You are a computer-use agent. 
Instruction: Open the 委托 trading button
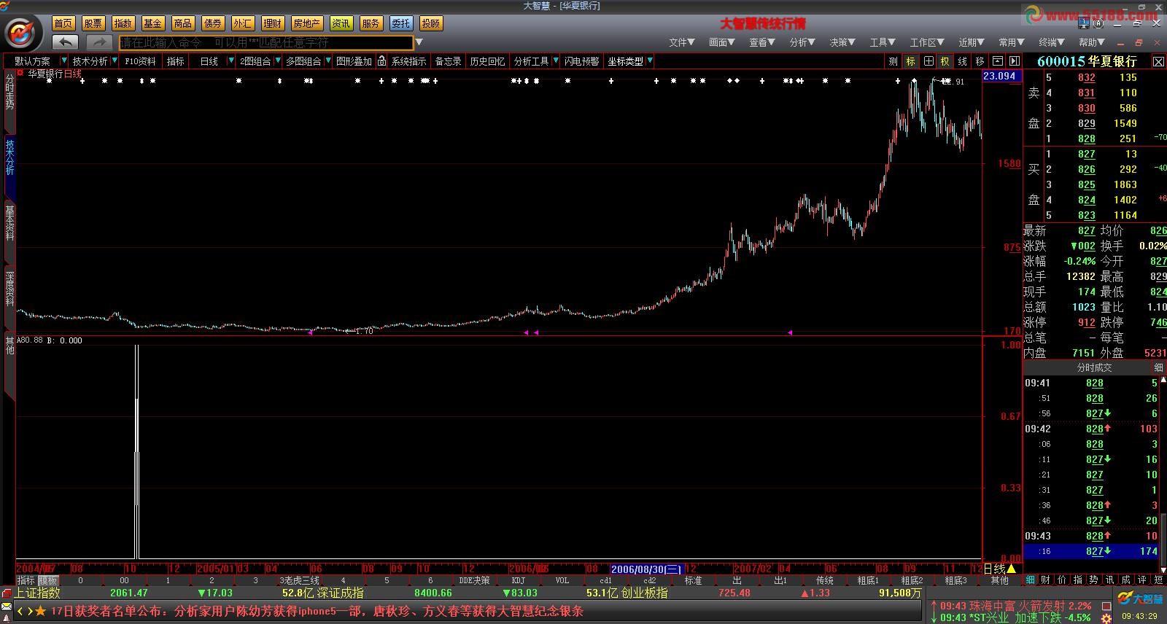(400, 23)
